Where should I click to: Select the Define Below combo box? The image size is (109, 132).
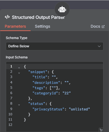pyautogui.click(x=54, y=46)
